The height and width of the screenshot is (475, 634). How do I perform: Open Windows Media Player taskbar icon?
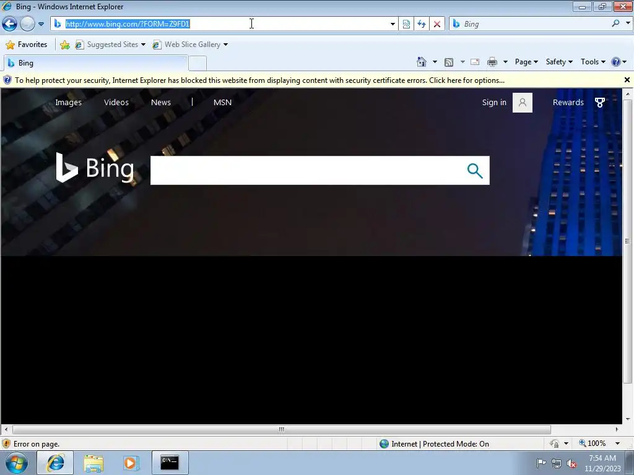coord(131,463)
